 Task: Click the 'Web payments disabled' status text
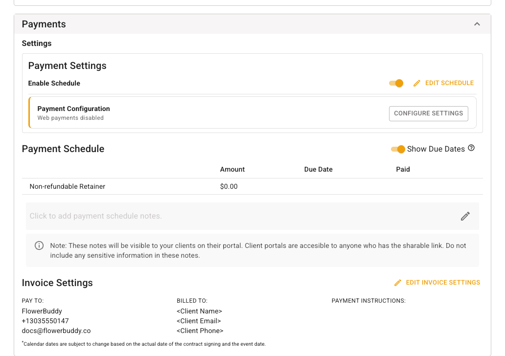pos(70,118)
